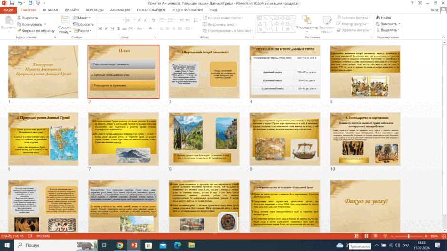Viewport: 447px width, 251px height.
Task: Open the ДИЗАЙН ribbon tab
Action: point(71,10)
